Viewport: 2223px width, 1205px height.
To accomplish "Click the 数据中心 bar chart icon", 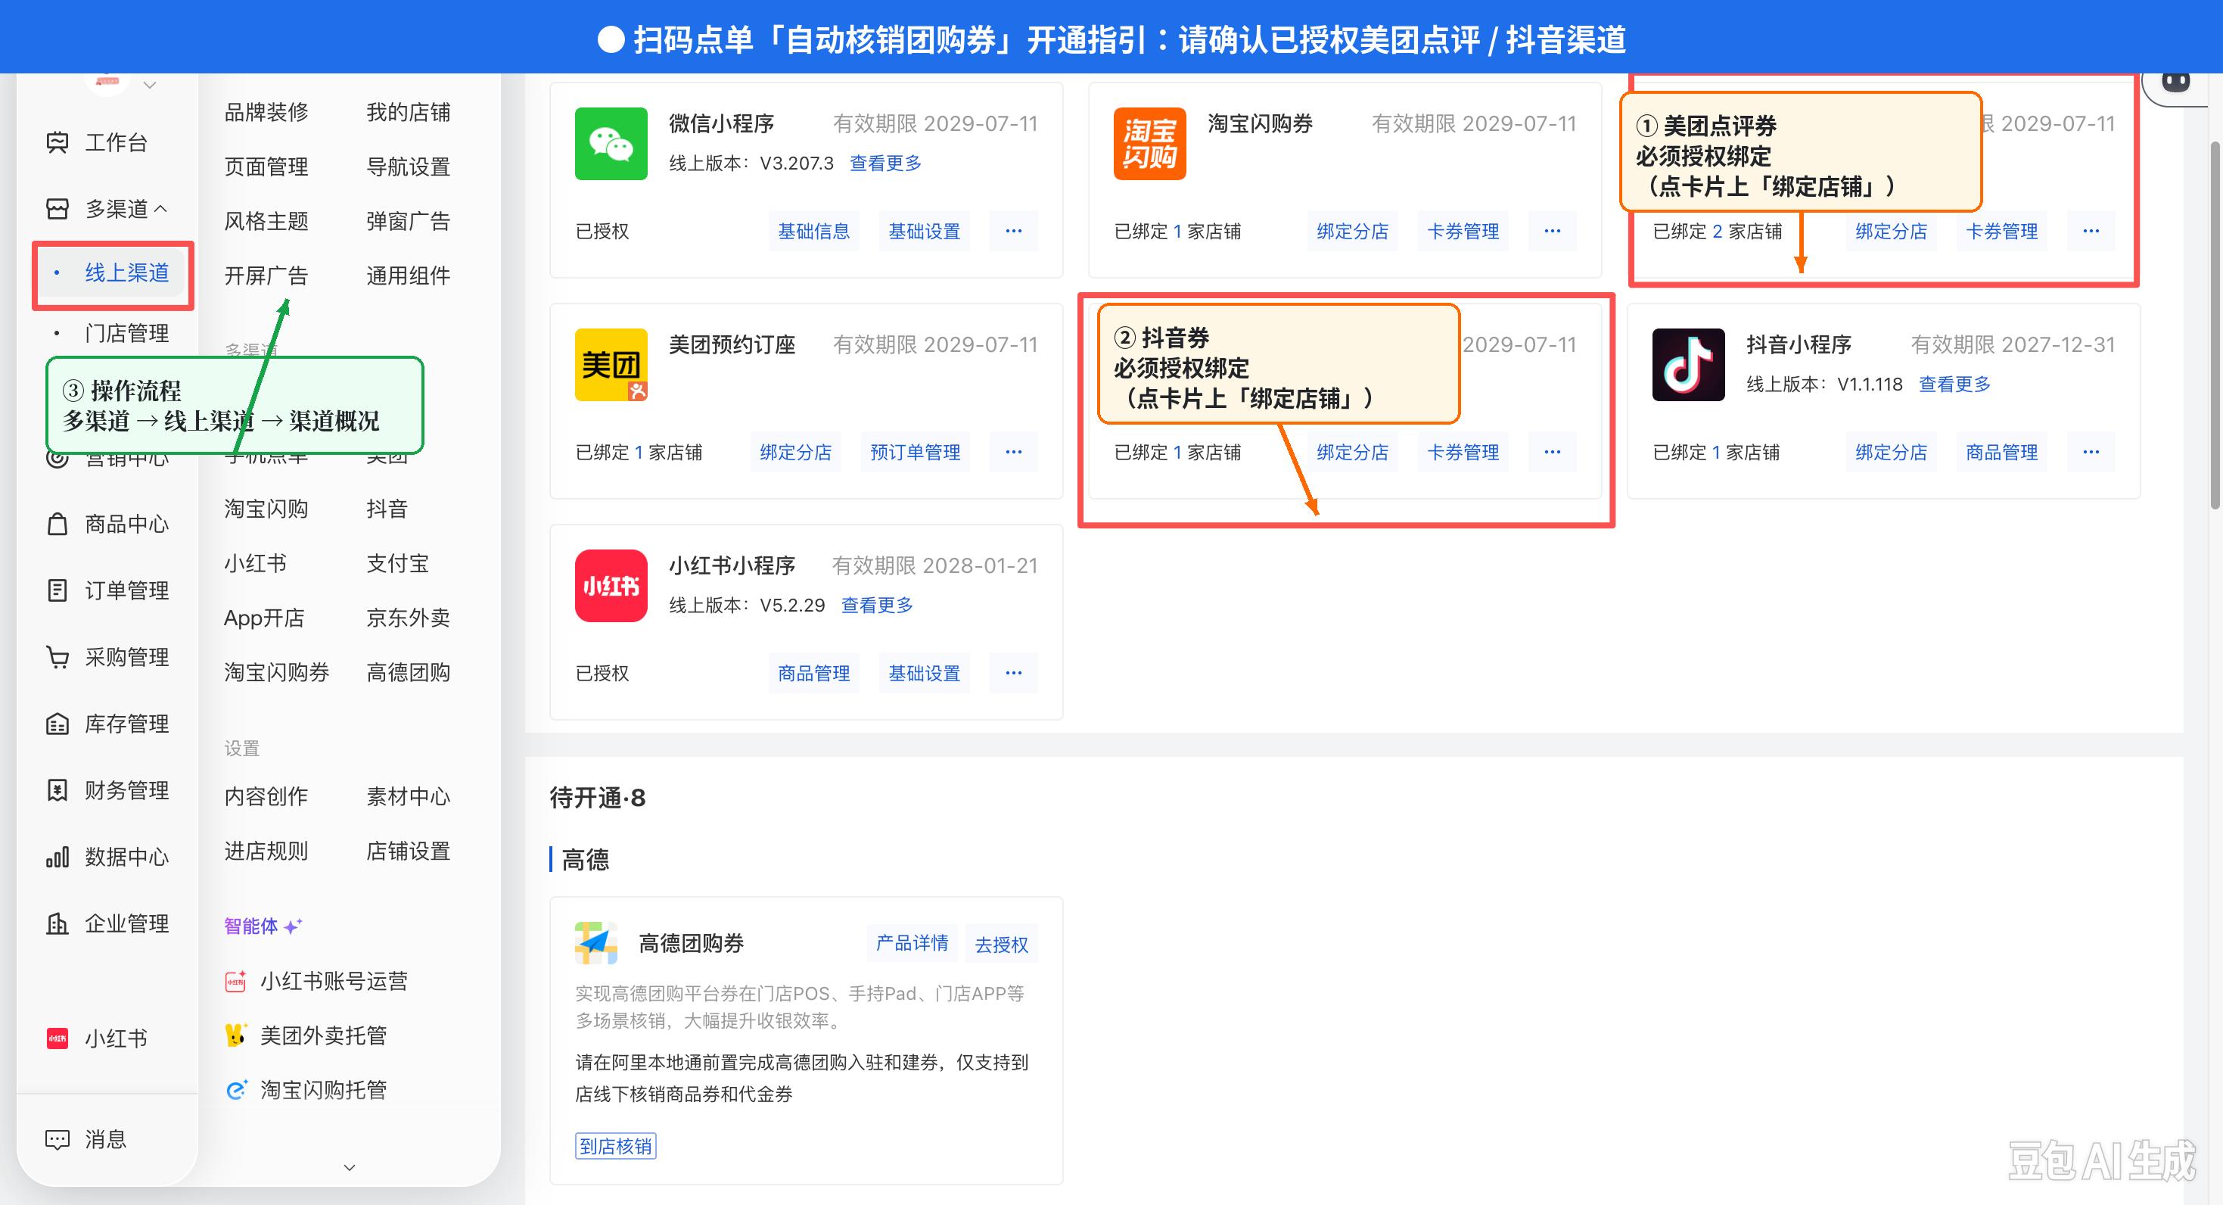I will tap(57, 857).
